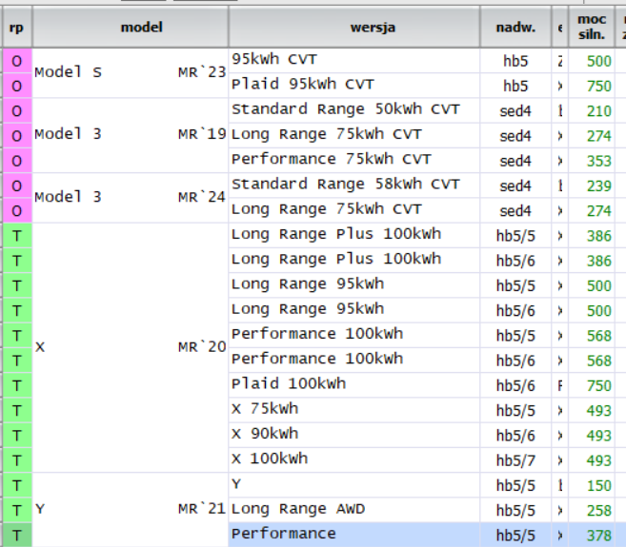Select the 'Plaid 95kWh CVT' version row
The image size is (626, 547).
[x=353, y=85]
